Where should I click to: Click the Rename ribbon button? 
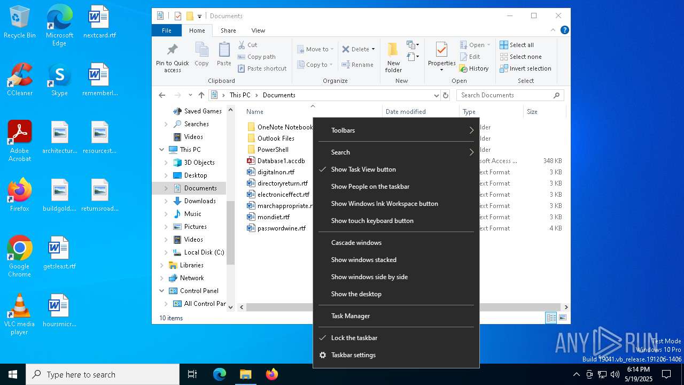[x=357, y=65]
